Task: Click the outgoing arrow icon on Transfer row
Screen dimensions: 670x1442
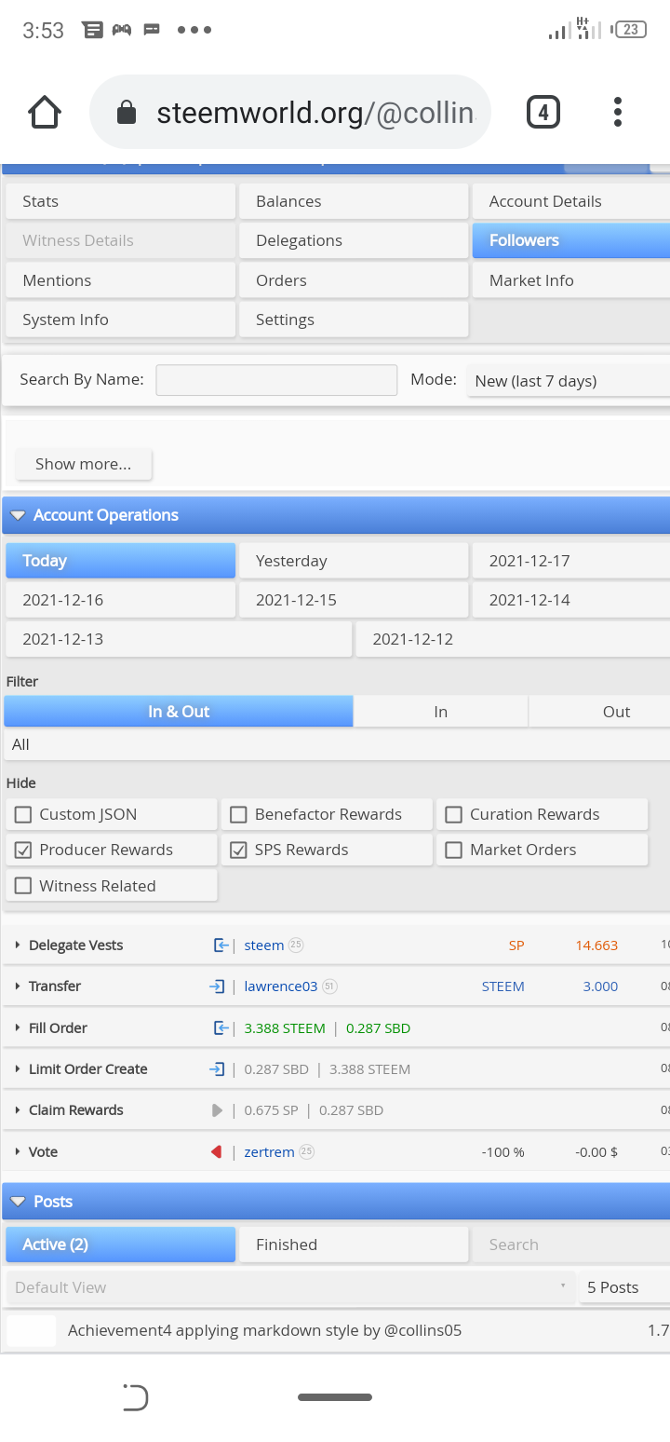Action: (x=217, y=986)
